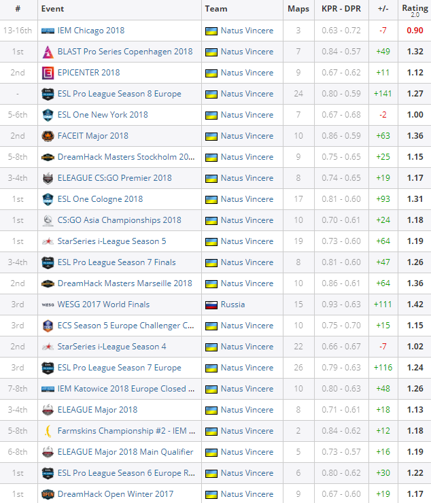
Task: Open StarSeries i-League Season 5 link
Action: (111, 241)
